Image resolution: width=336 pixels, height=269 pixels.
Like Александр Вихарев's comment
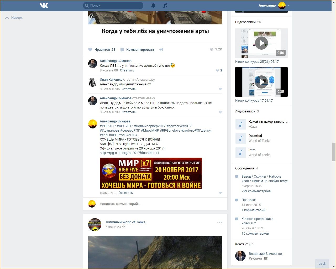pos(220,193)
